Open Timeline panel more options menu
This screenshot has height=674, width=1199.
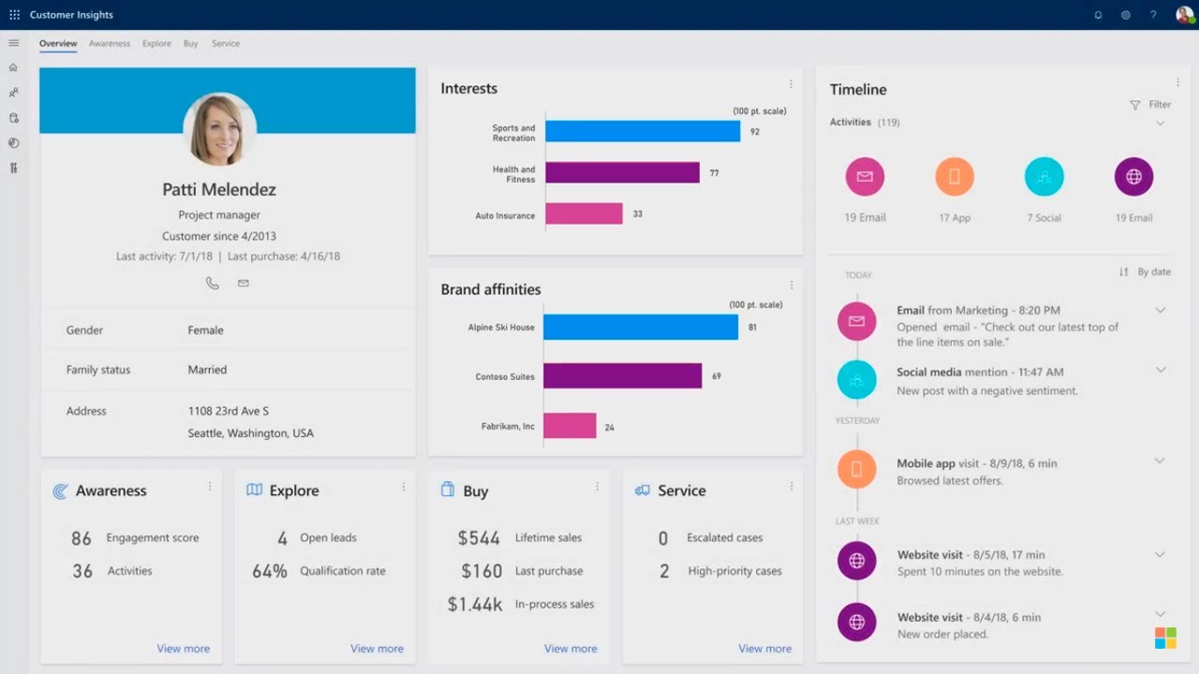tap(1178, 82)
